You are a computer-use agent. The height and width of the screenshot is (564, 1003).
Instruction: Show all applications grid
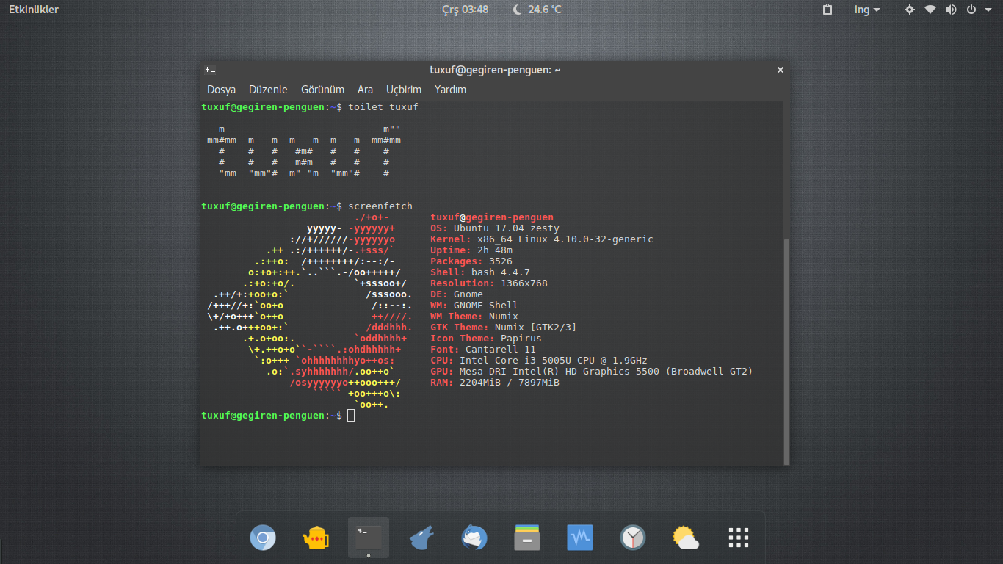pos(738,538)
